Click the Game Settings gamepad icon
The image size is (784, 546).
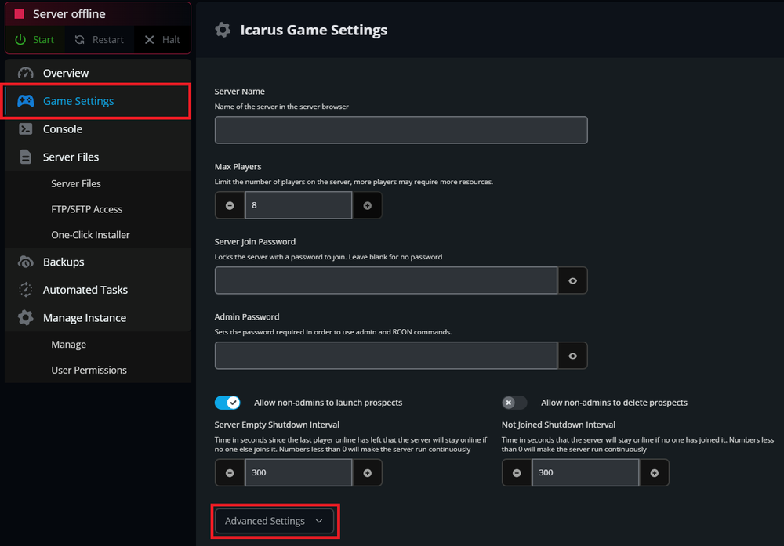(24, 100)
